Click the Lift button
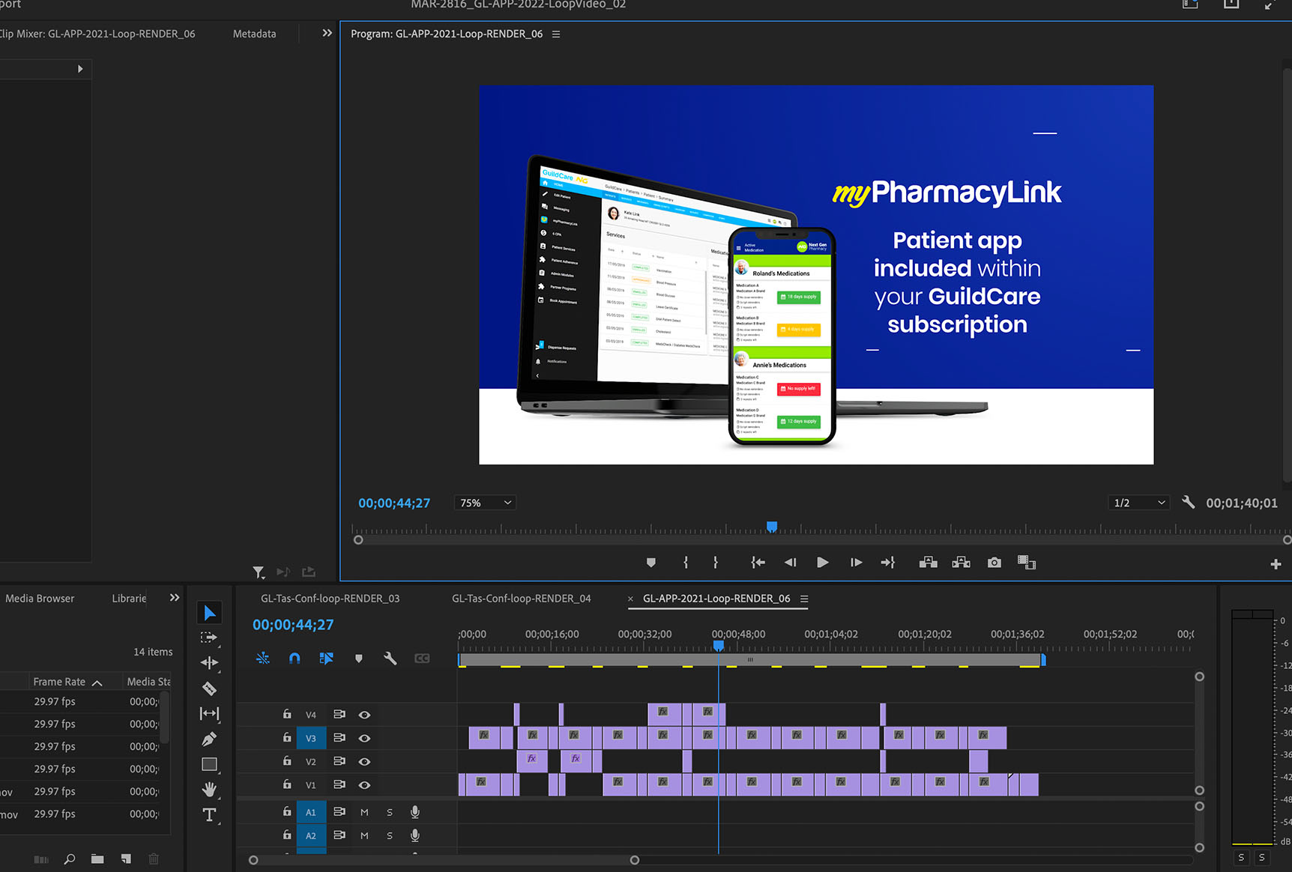This screenshot has width=1292, height=872. point(929,563)
